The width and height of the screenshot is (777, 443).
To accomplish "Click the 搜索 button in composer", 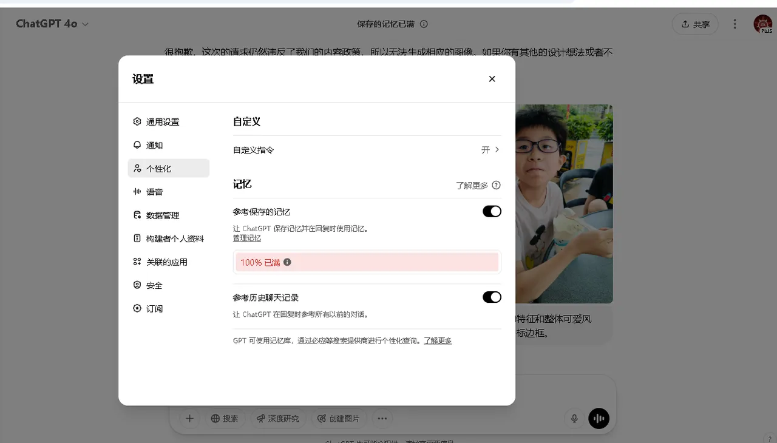I will click(x=225, y=418).
